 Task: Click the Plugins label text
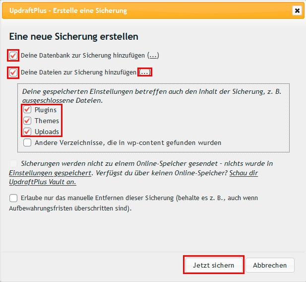(x=46, y=110)
